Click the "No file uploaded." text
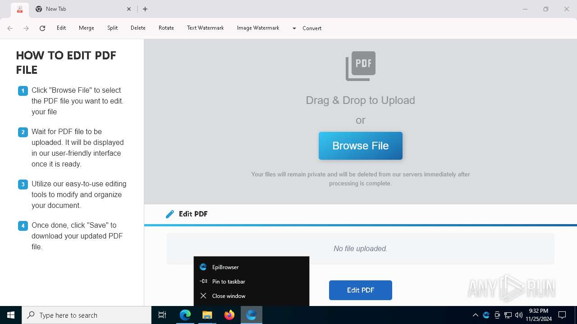This screenshot has height=324, width=577. tap(361, 248)
